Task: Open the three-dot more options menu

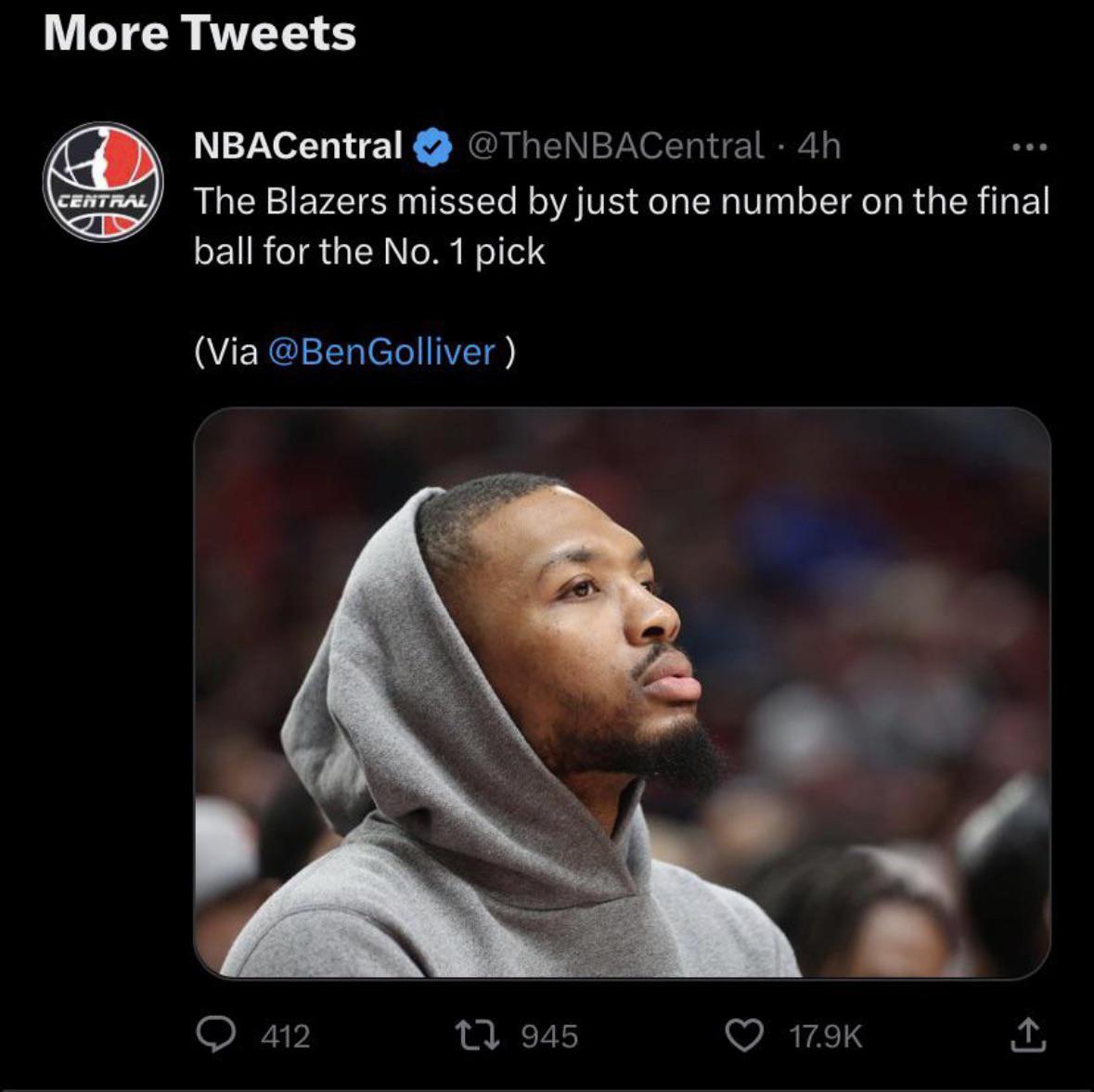Action: pyautogui.click(x=1030, y=148)
